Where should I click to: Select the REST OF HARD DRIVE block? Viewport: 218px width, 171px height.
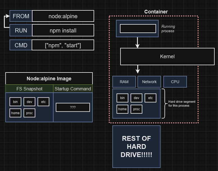click(136, 146)
